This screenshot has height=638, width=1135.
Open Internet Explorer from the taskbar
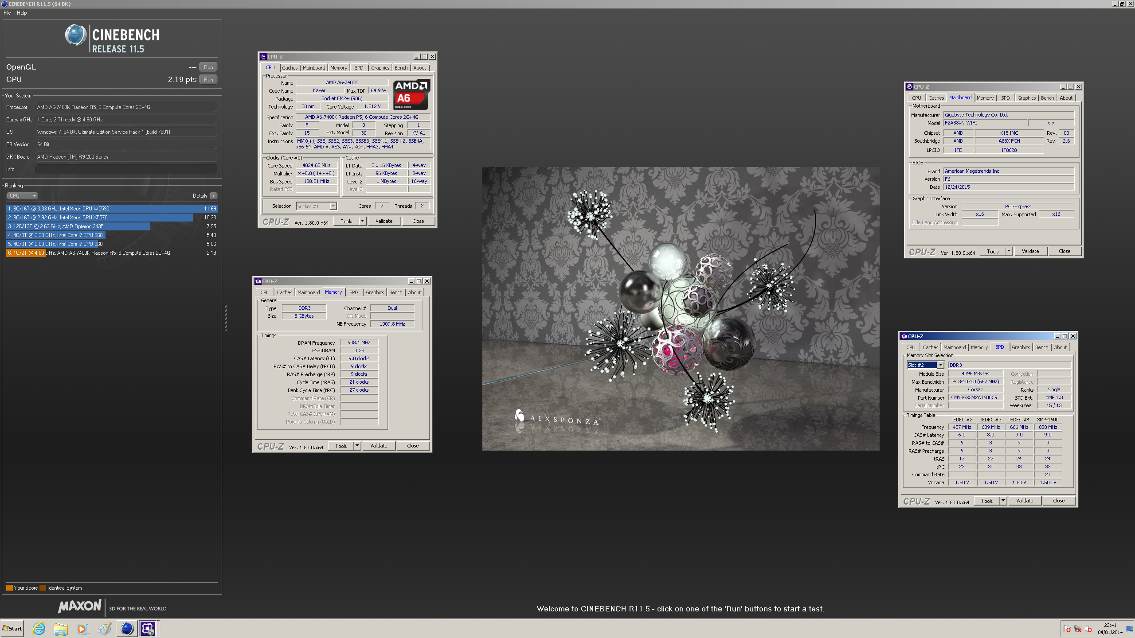click(39, 628)
